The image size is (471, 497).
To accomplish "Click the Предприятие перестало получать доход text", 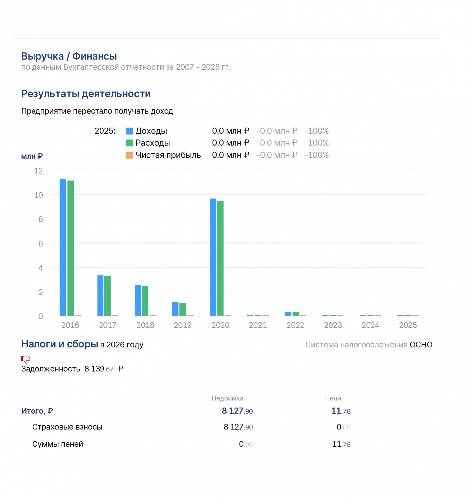I will coord(97,111).
